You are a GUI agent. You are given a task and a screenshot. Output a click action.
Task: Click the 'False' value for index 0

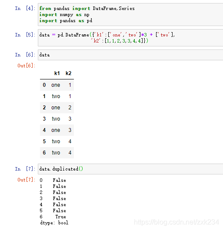(60, 180)
